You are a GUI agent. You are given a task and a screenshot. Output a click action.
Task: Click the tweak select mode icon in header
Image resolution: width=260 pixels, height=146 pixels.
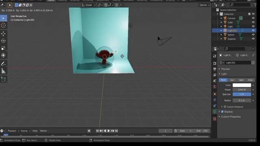click(10, 5)
